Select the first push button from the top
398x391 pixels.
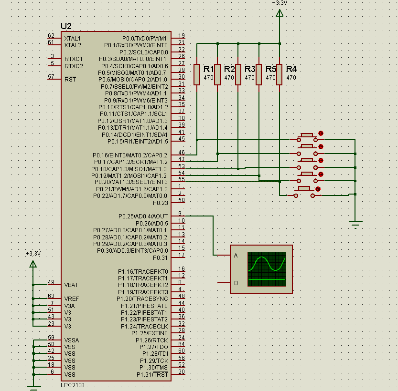pyautogui.click(x=307, y=137)
